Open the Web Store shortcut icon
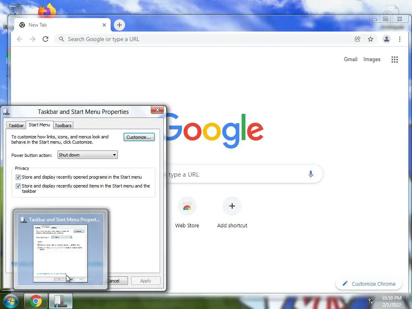 [x=187, y=206]
